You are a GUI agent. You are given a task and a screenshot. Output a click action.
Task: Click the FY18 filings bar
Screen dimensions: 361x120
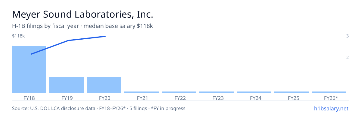click(29, 69)
